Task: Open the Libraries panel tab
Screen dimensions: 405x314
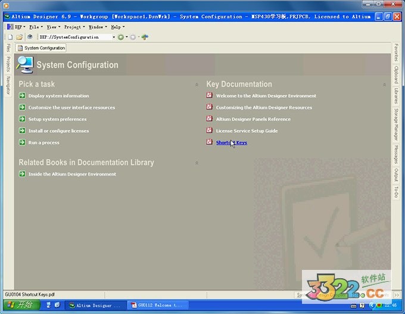Action: (395, 96)
